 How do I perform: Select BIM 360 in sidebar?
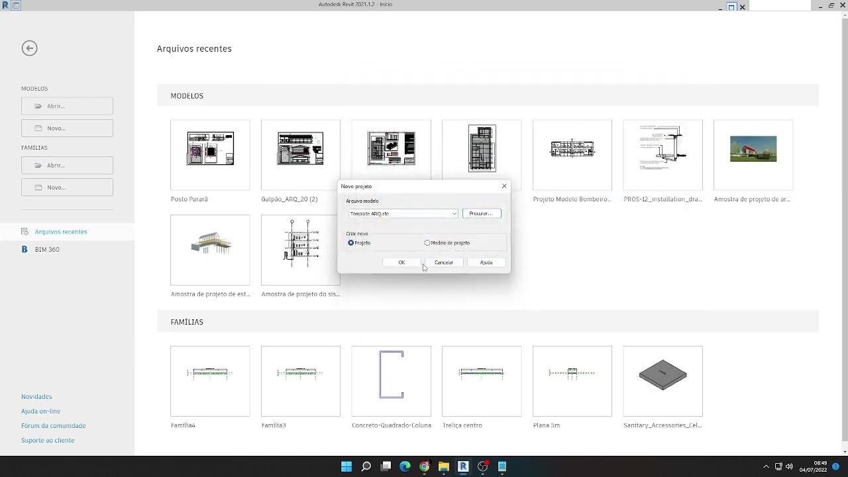[x=47, y=250]
